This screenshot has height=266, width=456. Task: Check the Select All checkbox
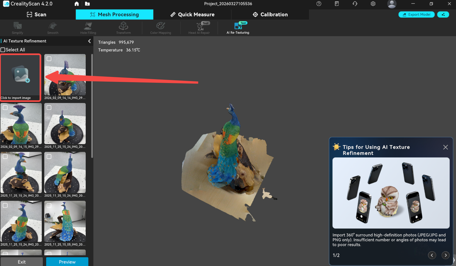pos(3,50)
